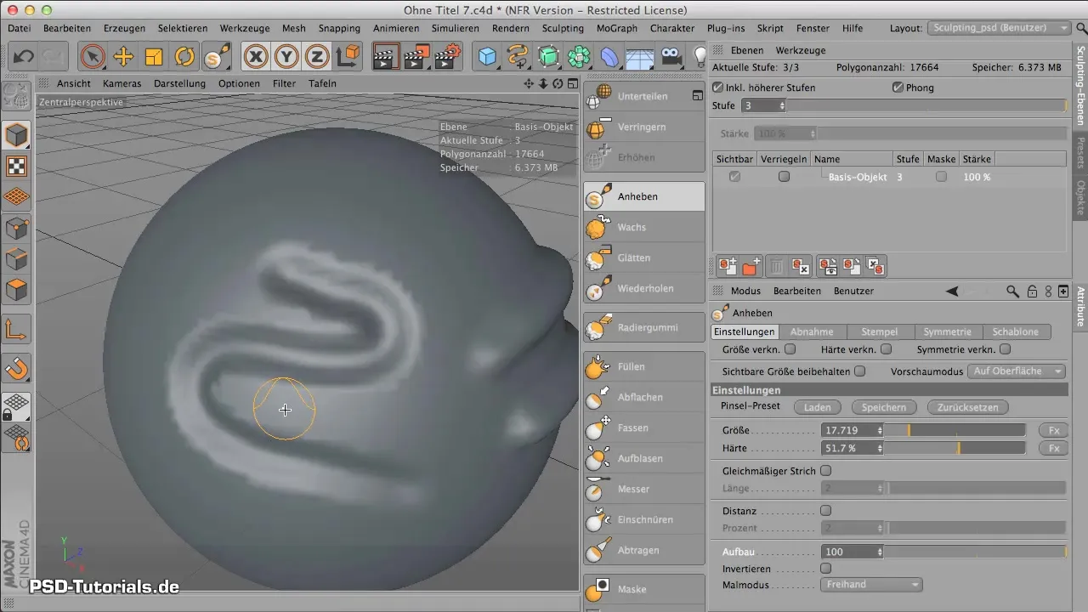Click Härte value stepper arrows
This screenshot has height=612, width=1088.
click(880, 448)
